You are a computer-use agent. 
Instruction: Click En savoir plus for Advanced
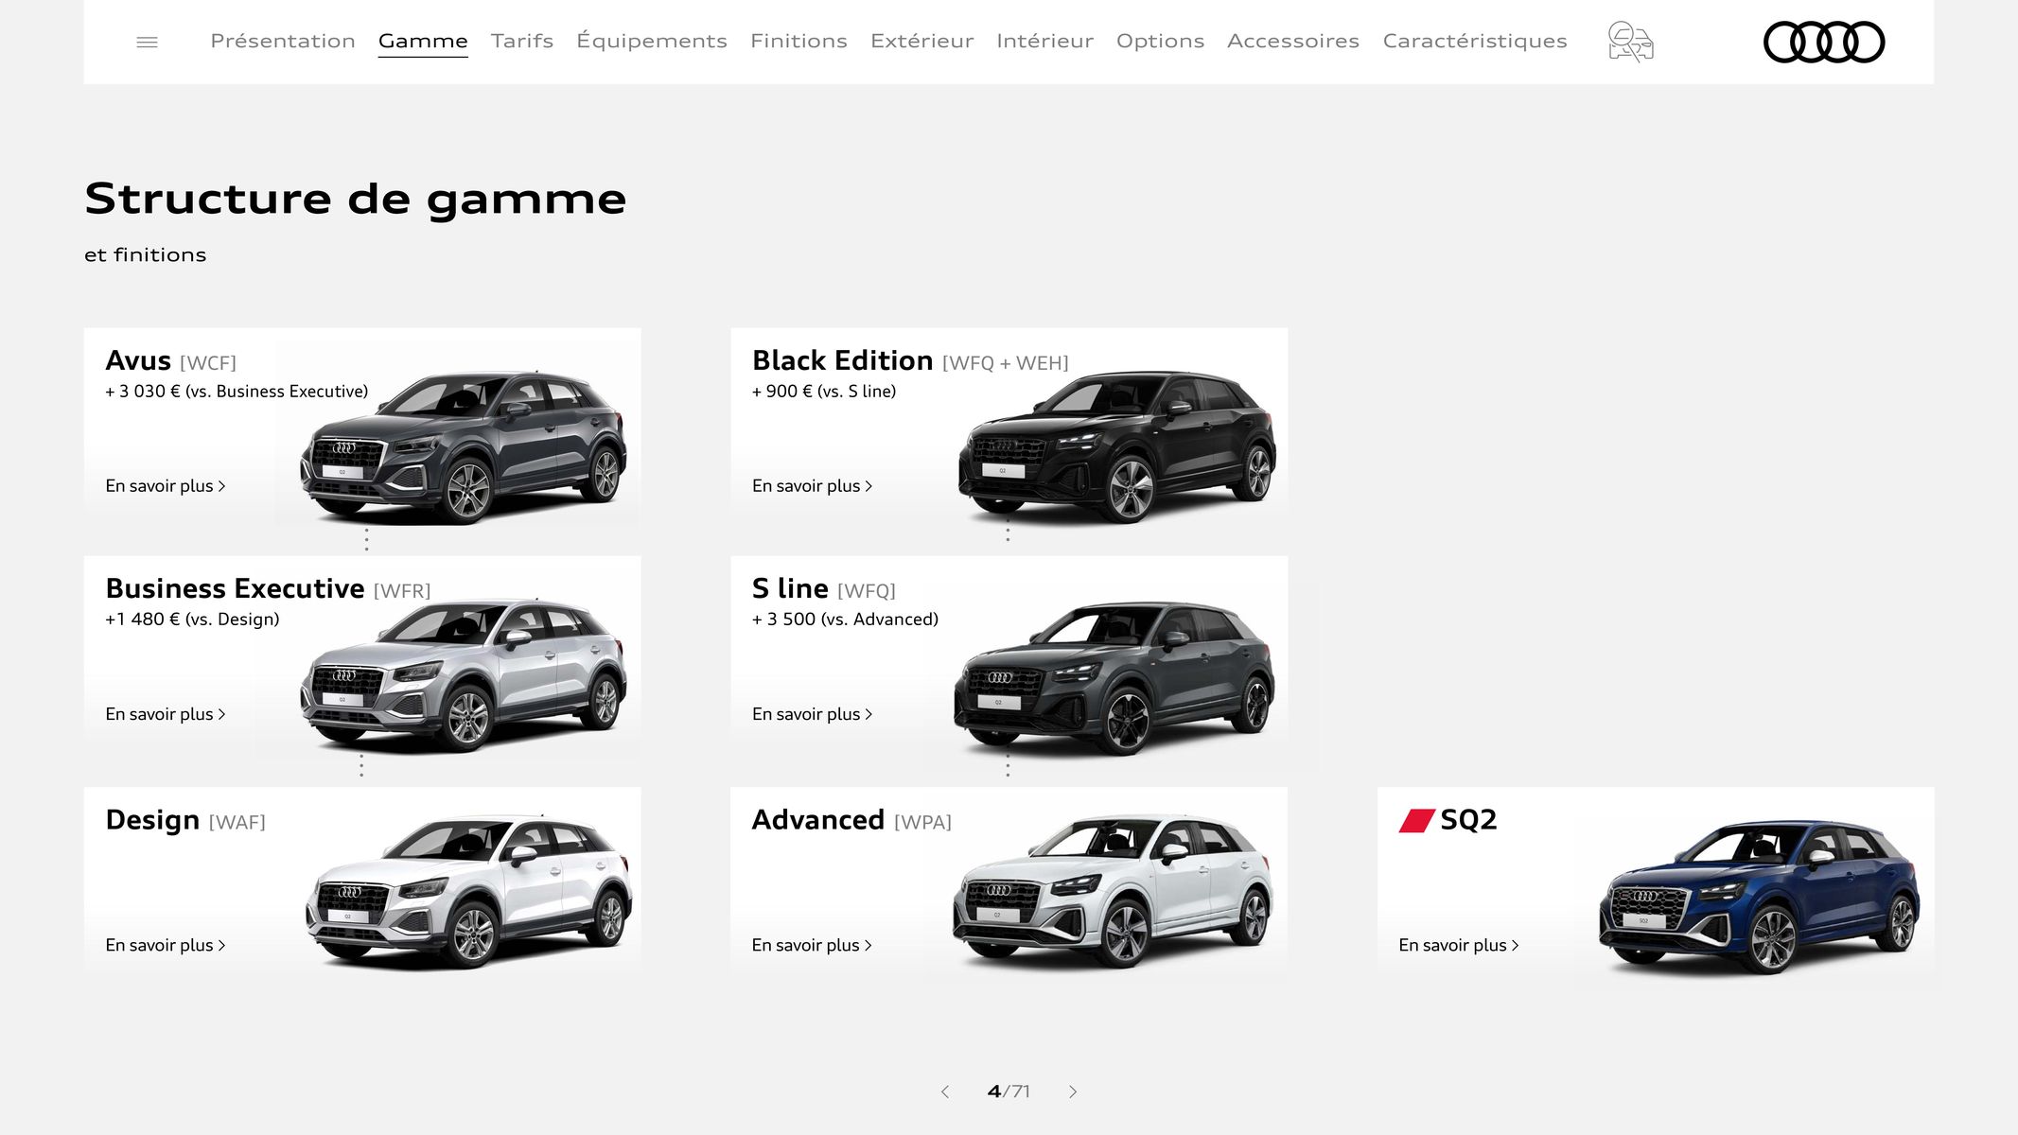point(812,945)
